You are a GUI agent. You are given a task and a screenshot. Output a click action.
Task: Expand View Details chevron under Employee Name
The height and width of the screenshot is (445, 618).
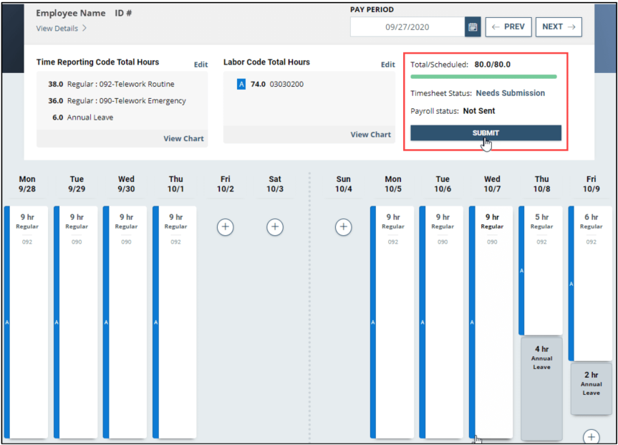[x=85, y=29]
